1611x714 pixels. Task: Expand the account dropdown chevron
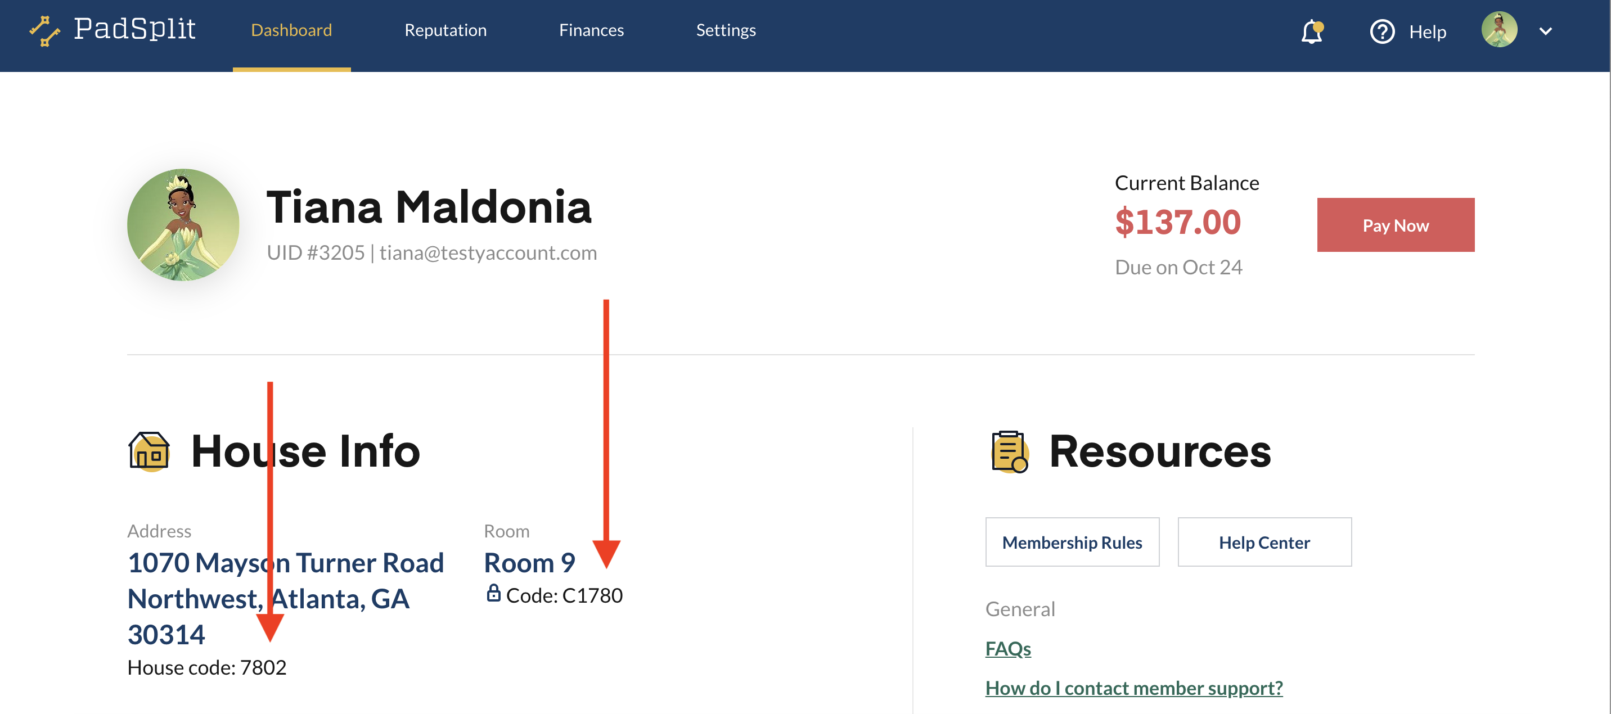click(1545, 31)
